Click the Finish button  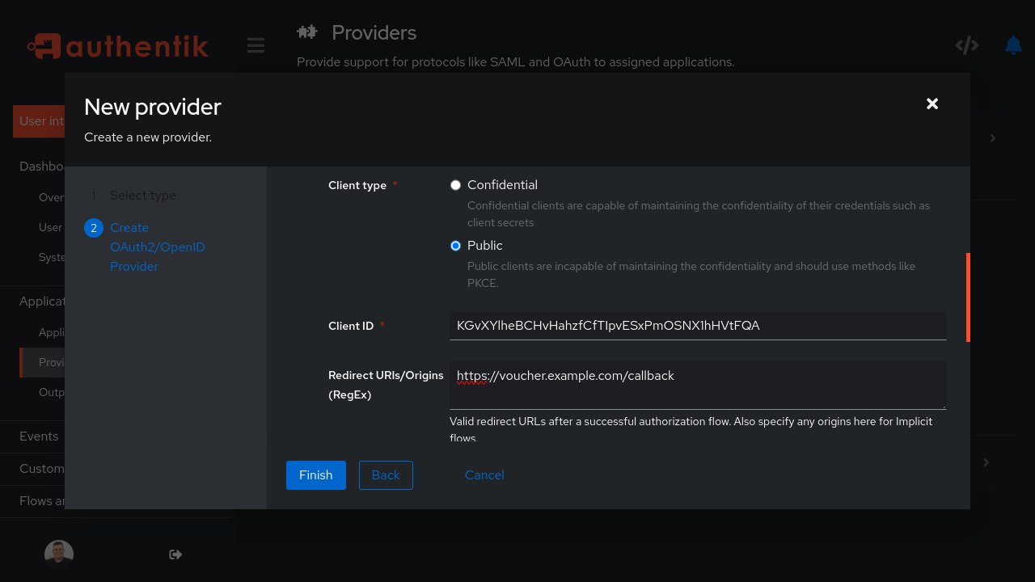[x=315, y=474]
